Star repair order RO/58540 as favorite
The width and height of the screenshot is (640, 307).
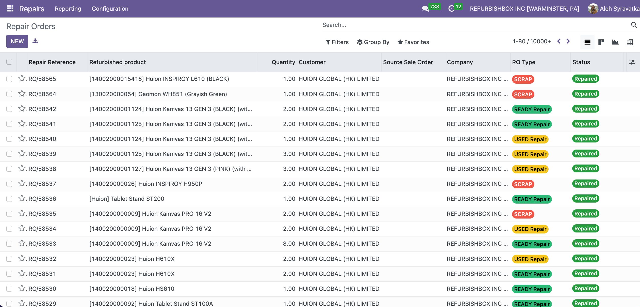tap(22, 138)
